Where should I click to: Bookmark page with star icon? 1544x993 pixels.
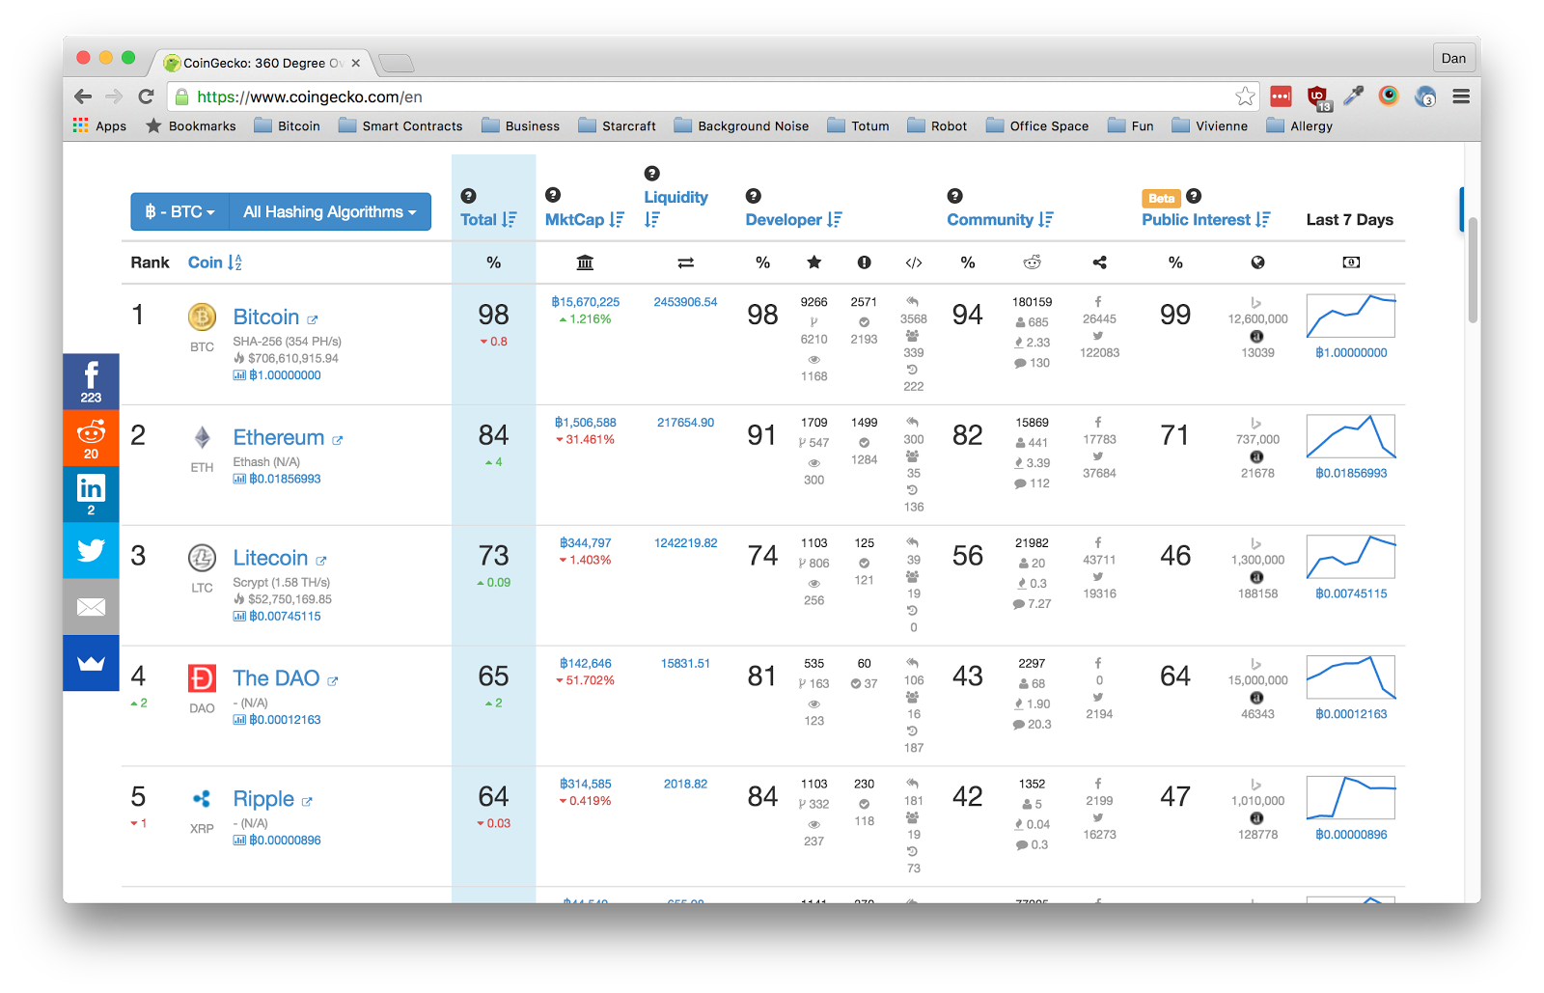[x=1246, y=97]
